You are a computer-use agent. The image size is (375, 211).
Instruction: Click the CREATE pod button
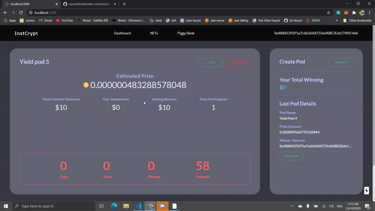(341, 62)
